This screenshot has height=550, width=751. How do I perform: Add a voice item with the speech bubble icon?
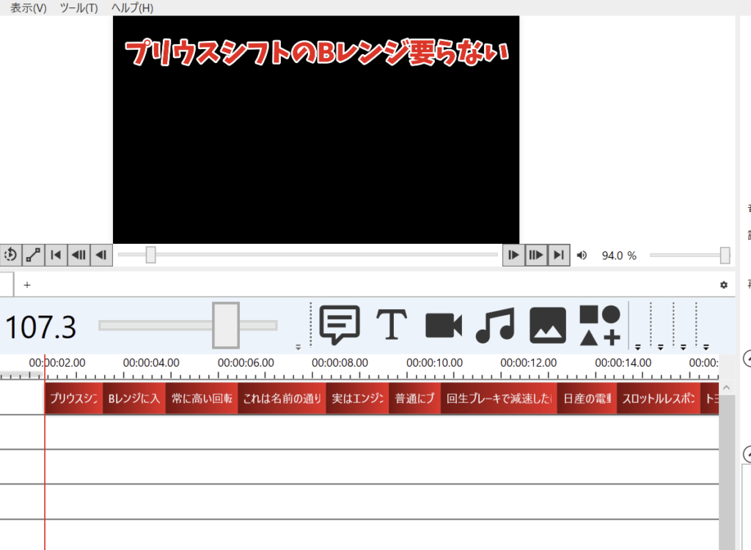pyautogui.click(x=340, y=324)
